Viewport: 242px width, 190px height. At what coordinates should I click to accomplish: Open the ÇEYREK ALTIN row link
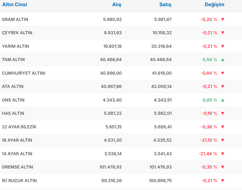pyautogui.click(x=17, y=33)
